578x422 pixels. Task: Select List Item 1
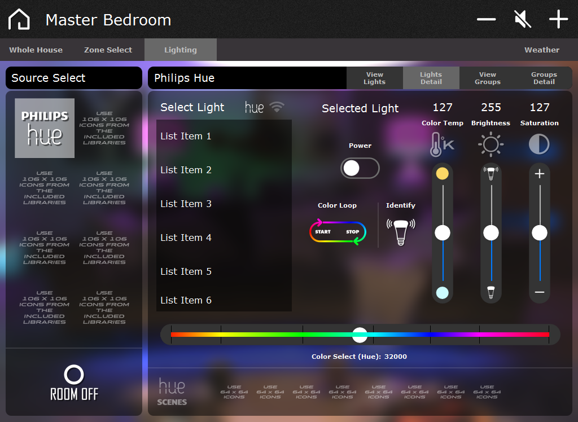click(x=224, y=137)
